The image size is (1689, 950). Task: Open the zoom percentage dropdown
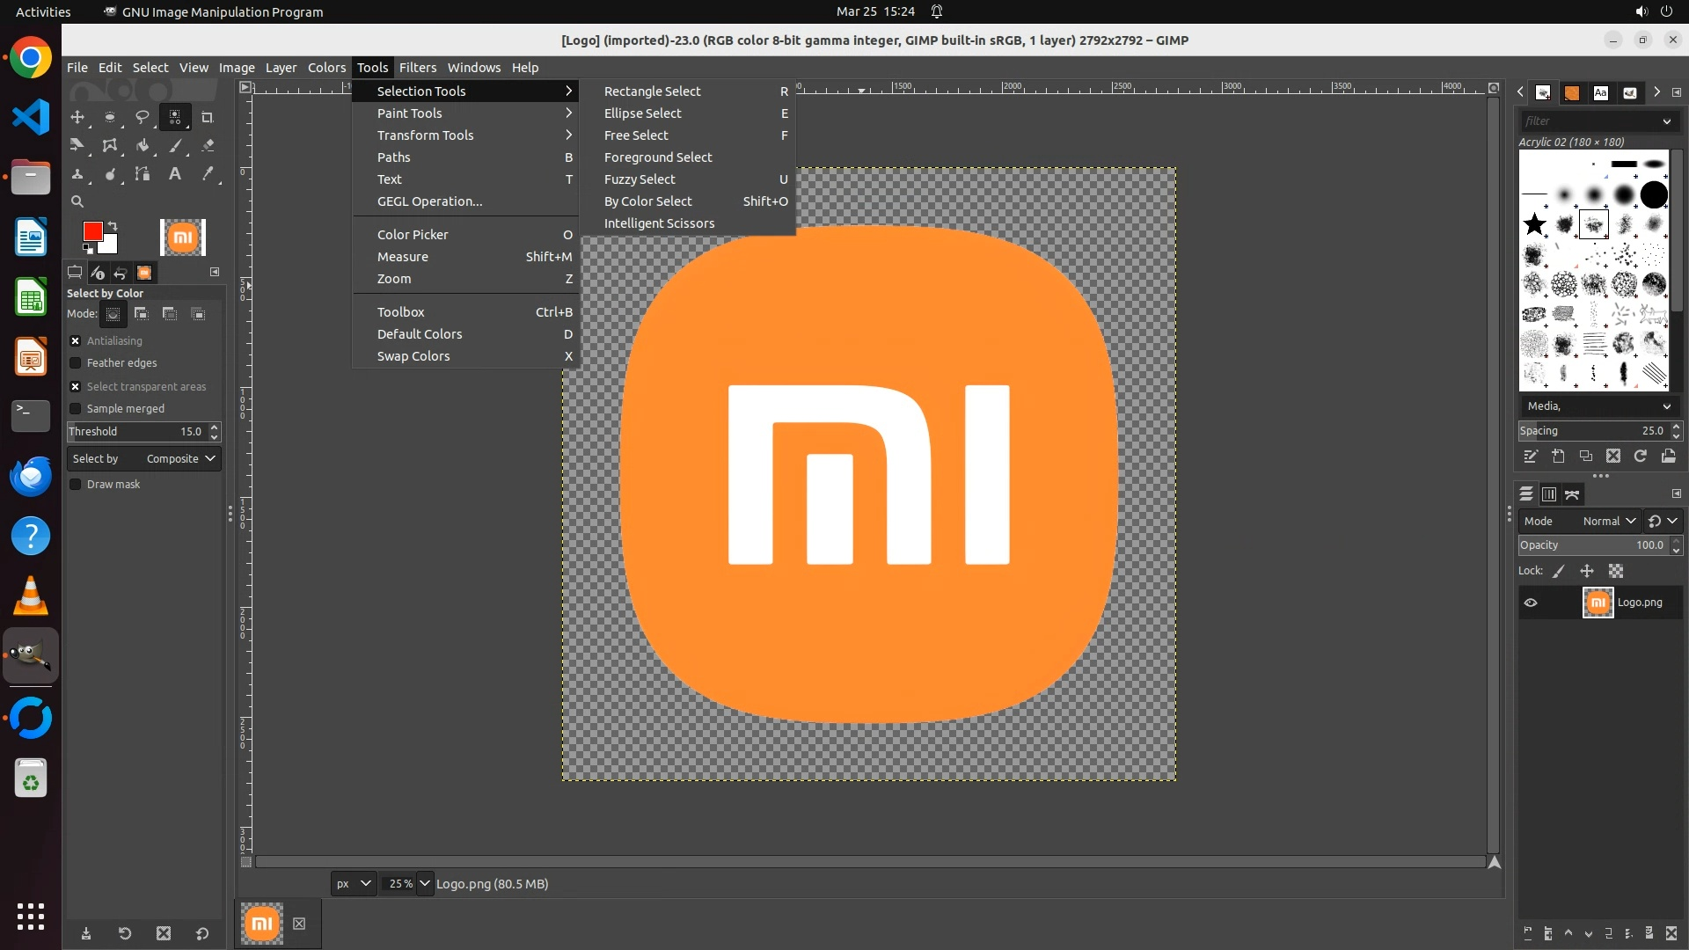(425, 884)
